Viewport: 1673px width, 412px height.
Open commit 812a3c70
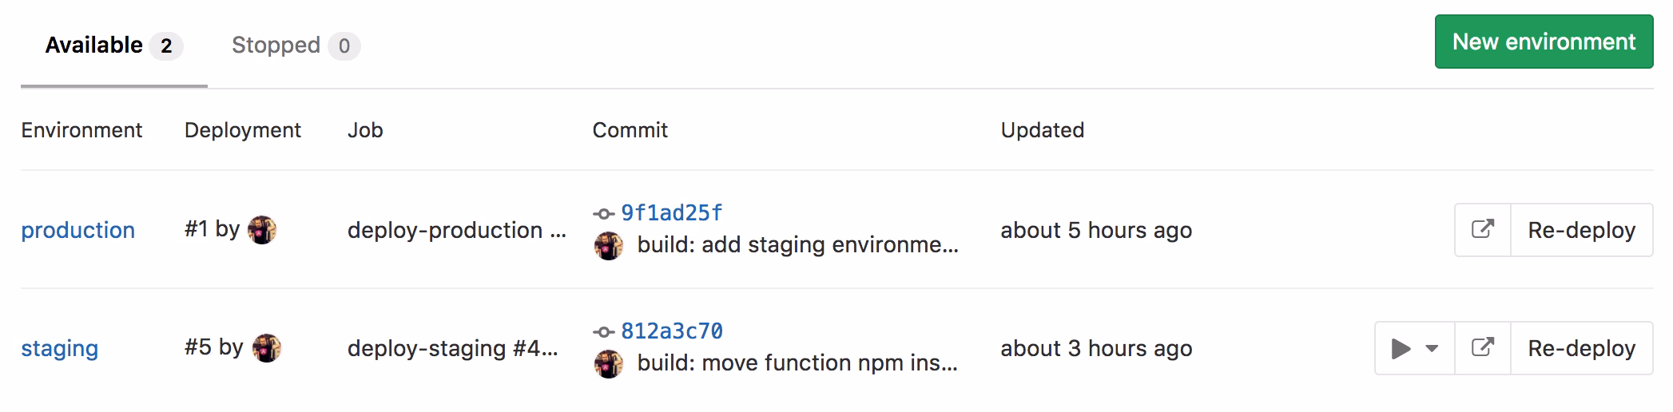tap(671, 331)
